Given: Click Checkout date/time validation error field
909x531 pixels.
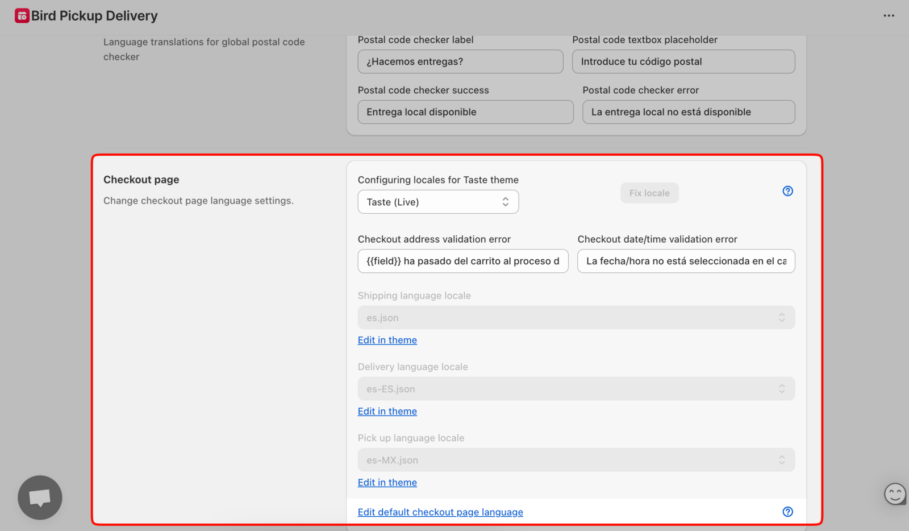Looking at the screenshot, I should pyautogui.click(x=686, y=261).
